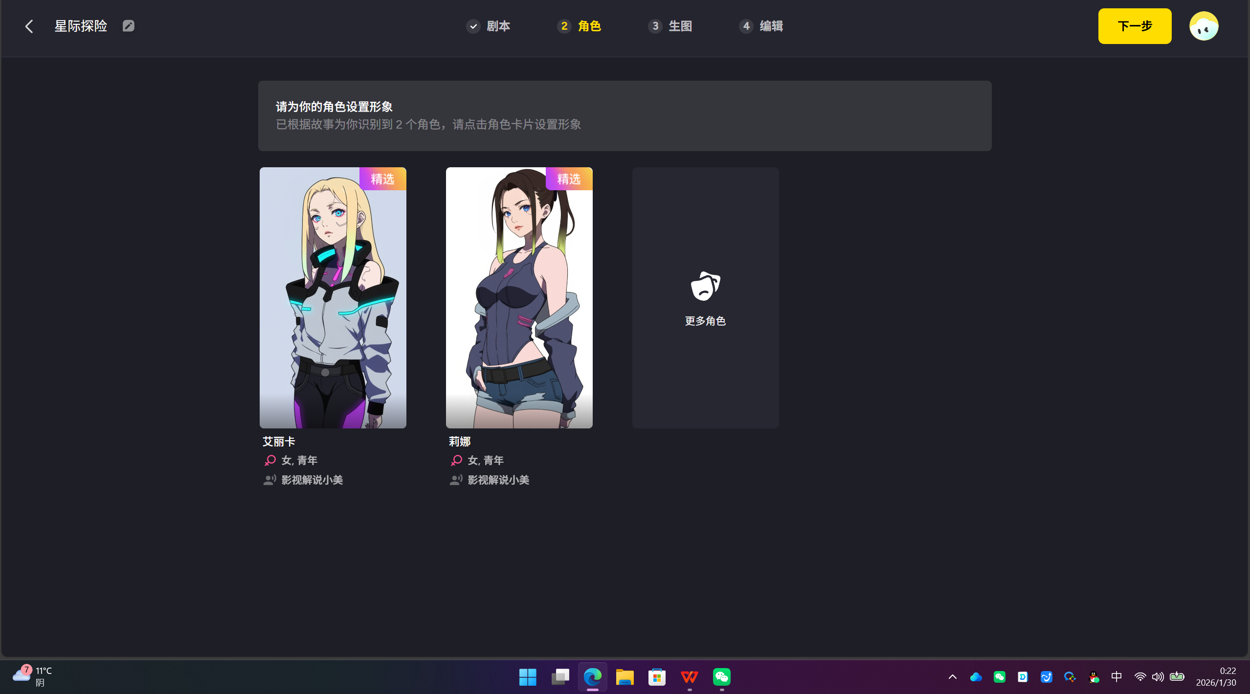Open WeChat from the taskbar
The image size is (1250, 694).
coord(721,677)
